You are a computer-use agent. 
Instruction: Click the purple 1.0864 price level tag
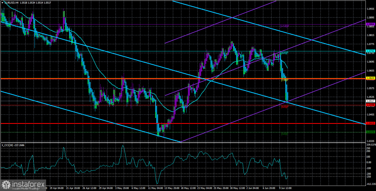tap(371, 24)
